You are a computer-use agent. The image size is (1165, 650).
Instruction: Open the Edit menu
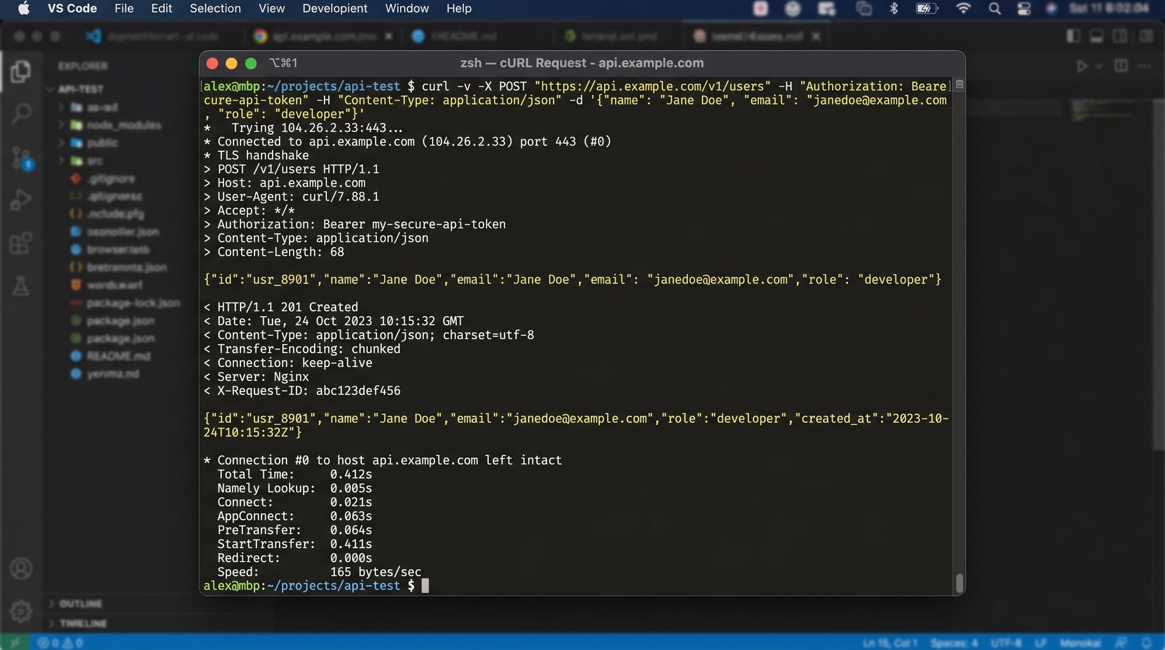click(x=161, y=9)
